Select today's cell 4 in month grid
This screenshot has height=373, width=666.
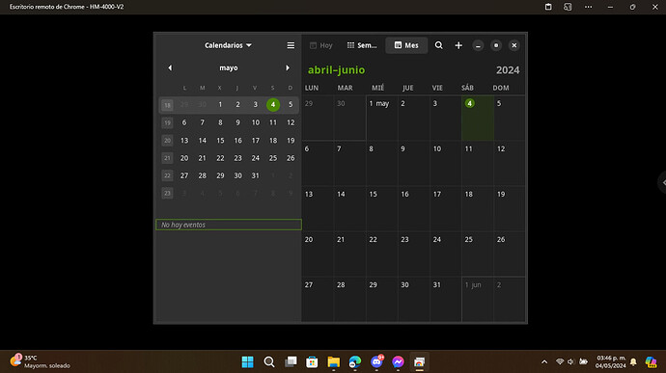(478, 118)
